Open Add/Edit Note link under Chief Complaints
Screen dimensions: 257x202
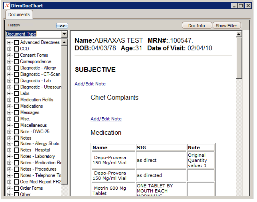click(106, 119)
